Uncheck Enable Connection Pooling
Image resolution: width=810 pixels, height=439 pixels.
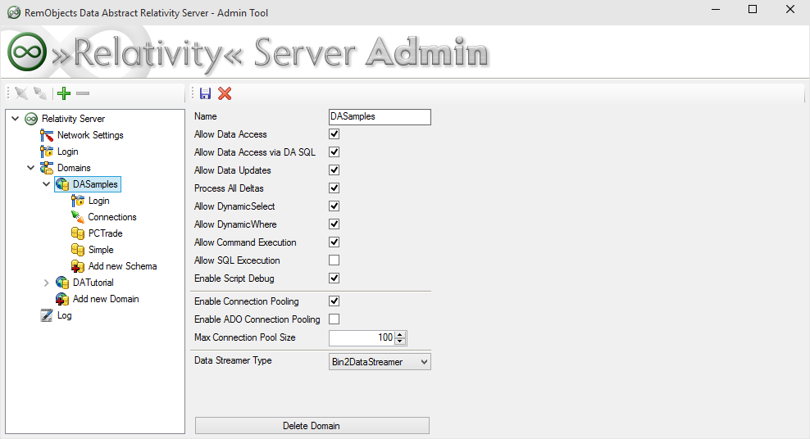(334, 301)
